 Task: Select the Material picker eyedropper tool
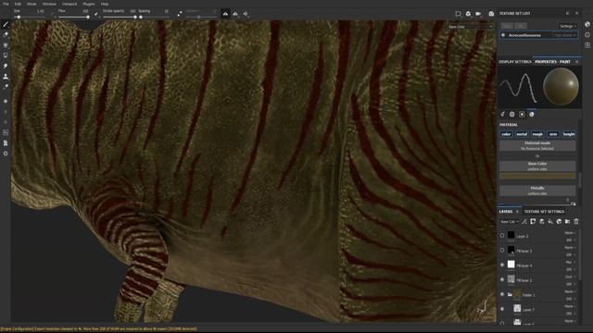(x=6, y=86)
